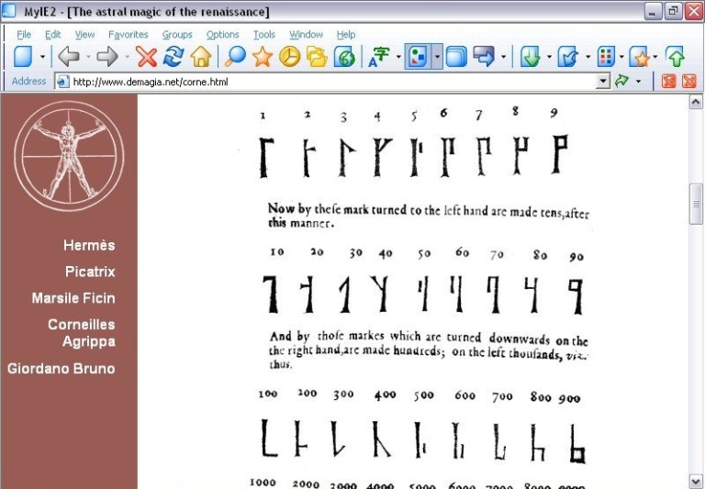Click the Vitruvian man logo image

point(69,152)
